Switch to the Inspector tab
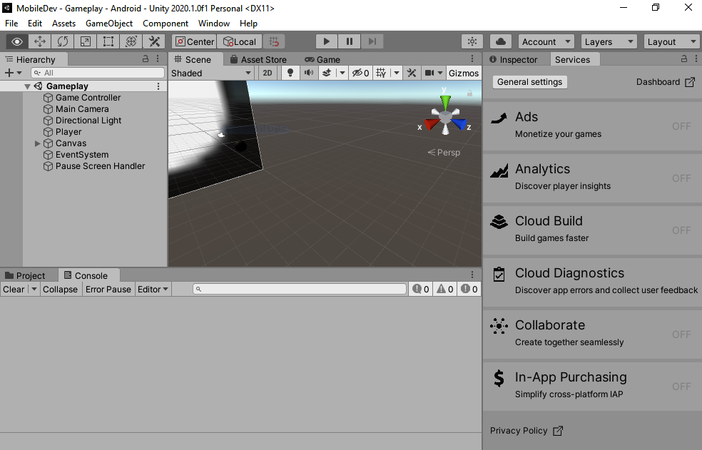 (514, 60)
